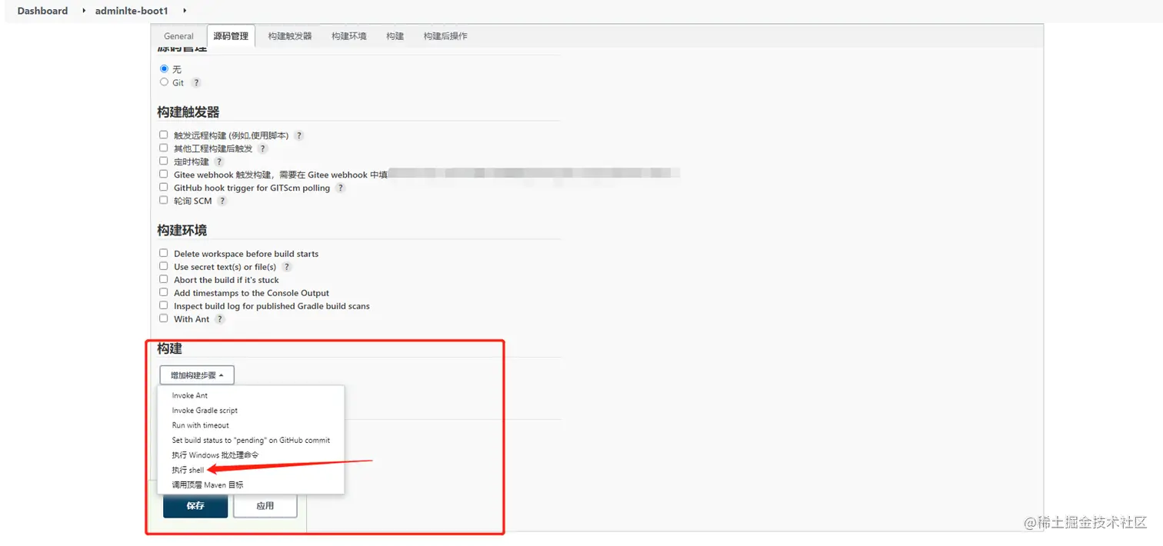Image resolution: width=1163 pixels, height=546 pixels.
Task: Check Delete workspace before build starts
Action: pyautogui.click(x=164, y=253)
